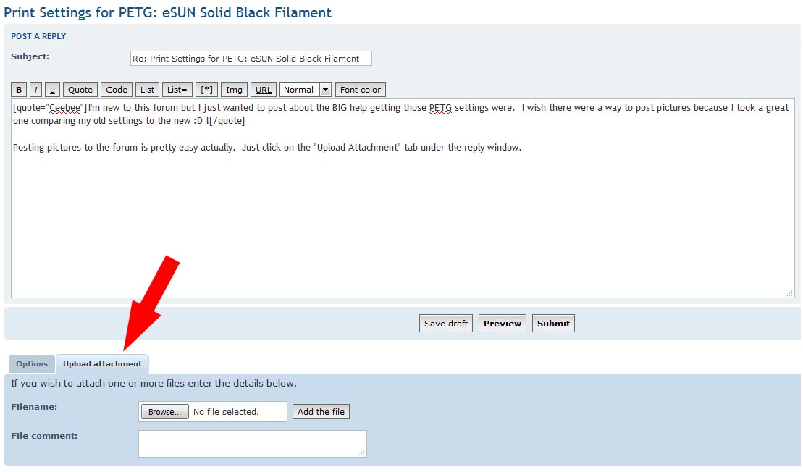Submit the forum reply
Image resolution: width=803 pixels, height=472 pixels.
coord(553,324)
